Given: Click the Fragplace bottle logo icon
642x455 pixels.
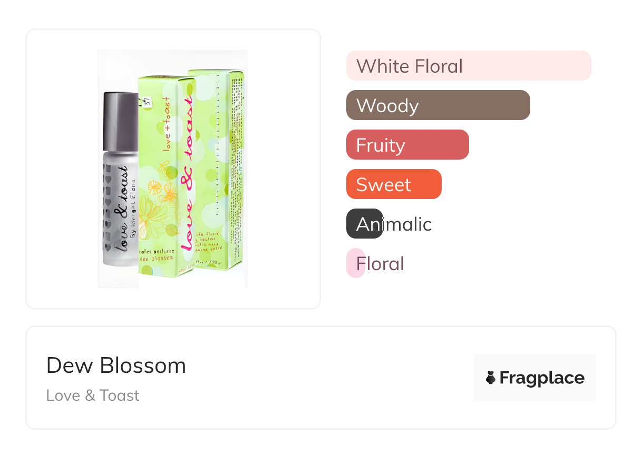Looking at the screenshot, I should 491,378.
